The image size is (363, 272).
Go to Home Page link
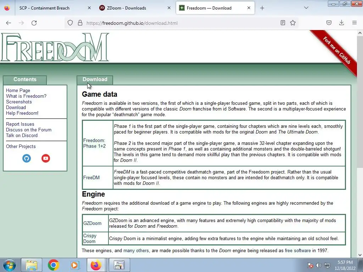tap(18, 90)
